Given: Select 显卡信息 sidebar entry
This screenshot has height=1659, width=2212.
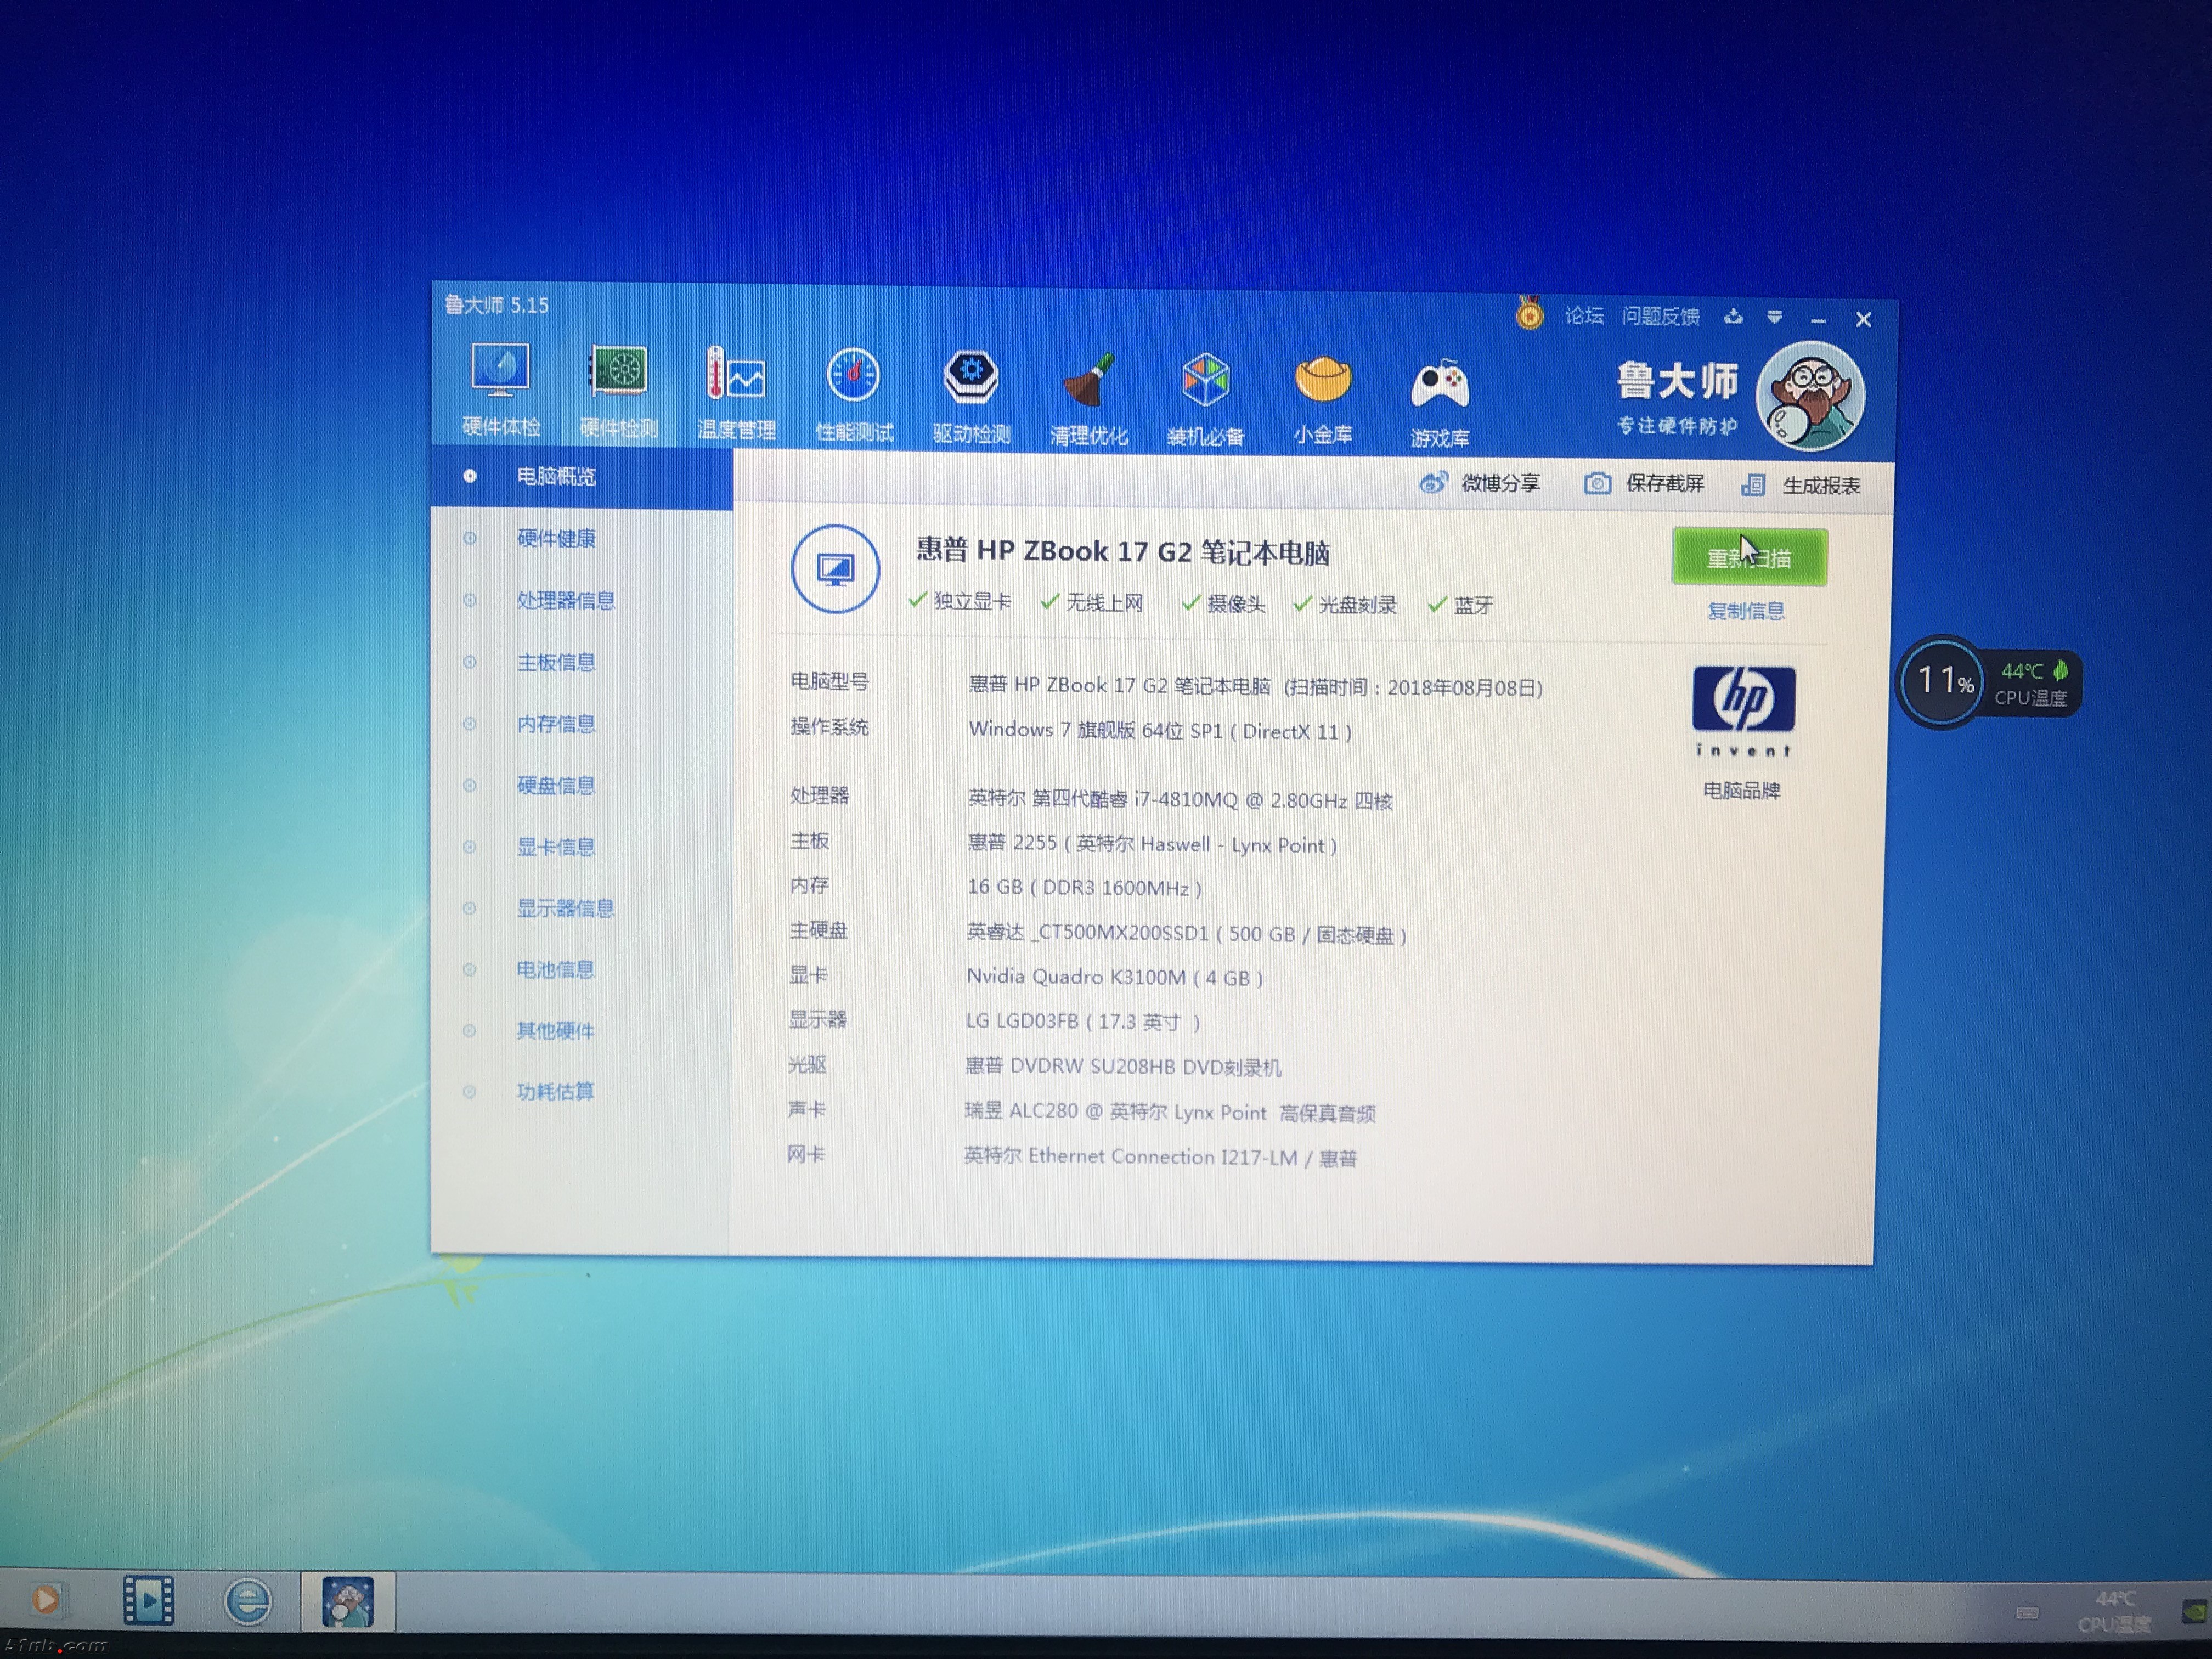Looking at the screenshot, I should tap(556, 847).
